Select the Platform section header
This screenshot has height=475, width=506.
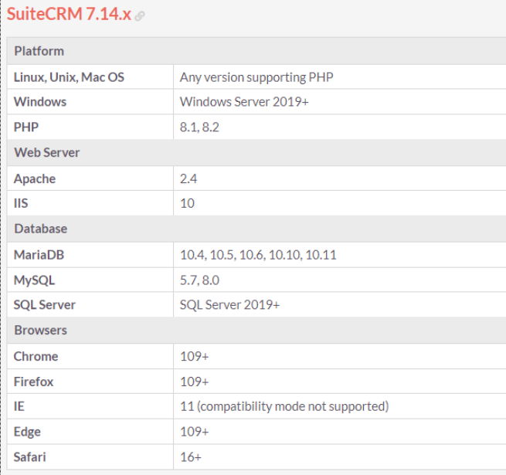click(39, 51)
